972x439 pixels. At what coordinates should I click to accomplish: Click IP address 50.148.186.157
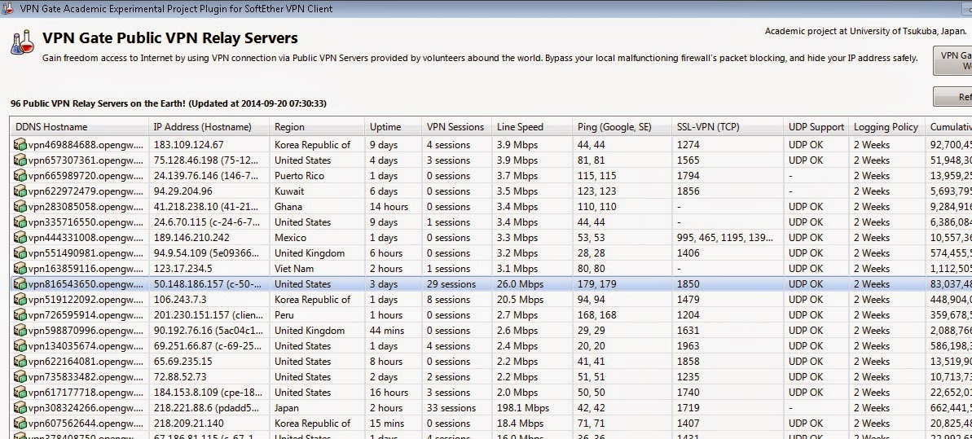coord(207,284)
